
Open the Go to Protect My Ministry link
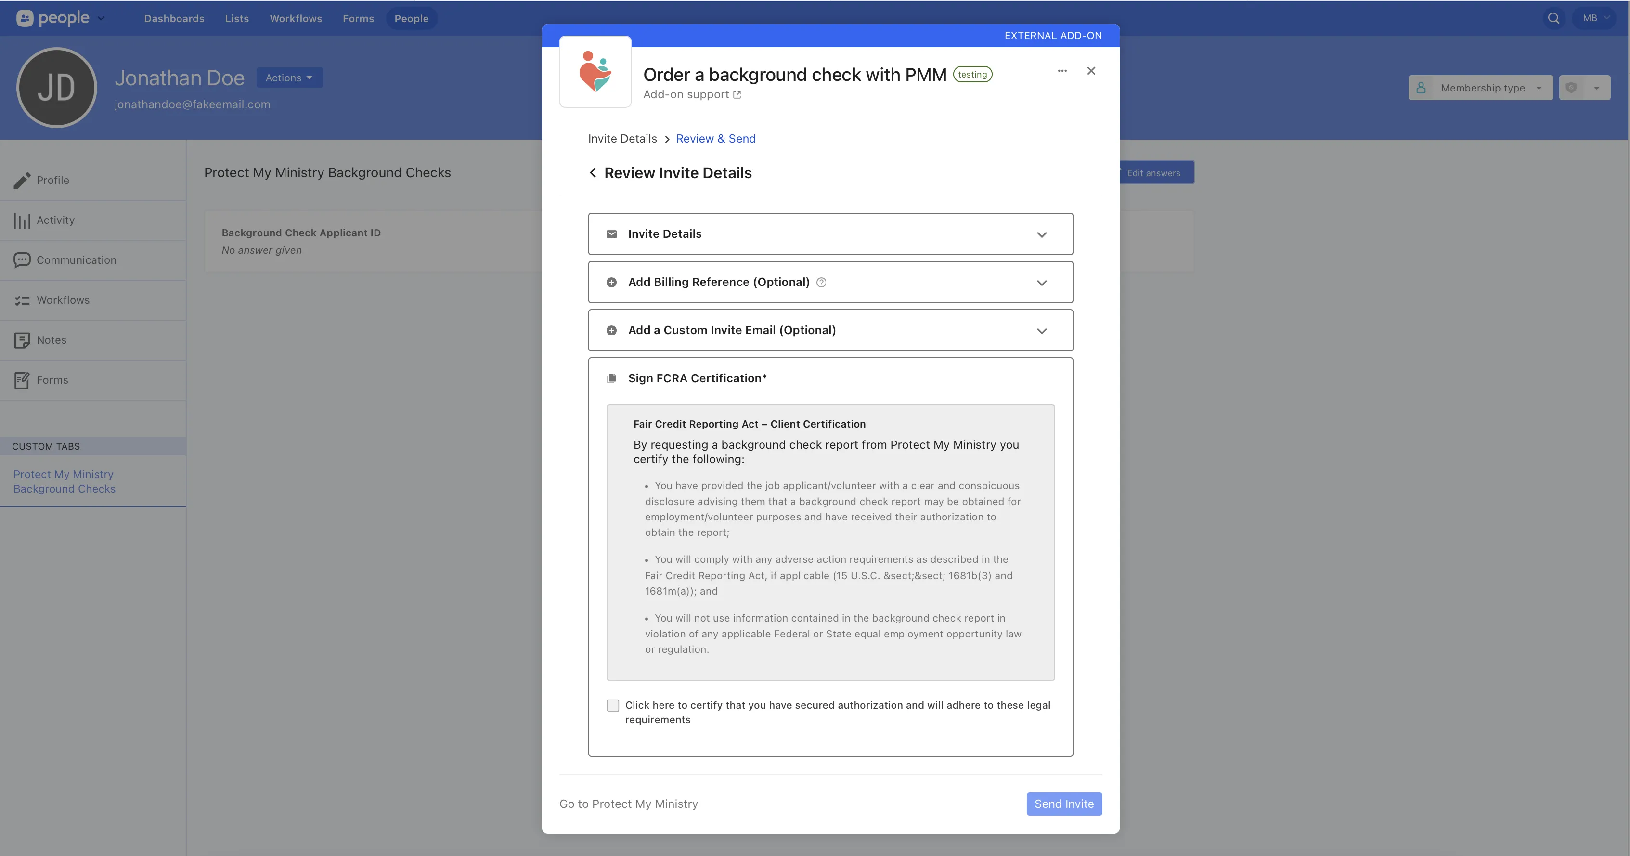point(628,804)
